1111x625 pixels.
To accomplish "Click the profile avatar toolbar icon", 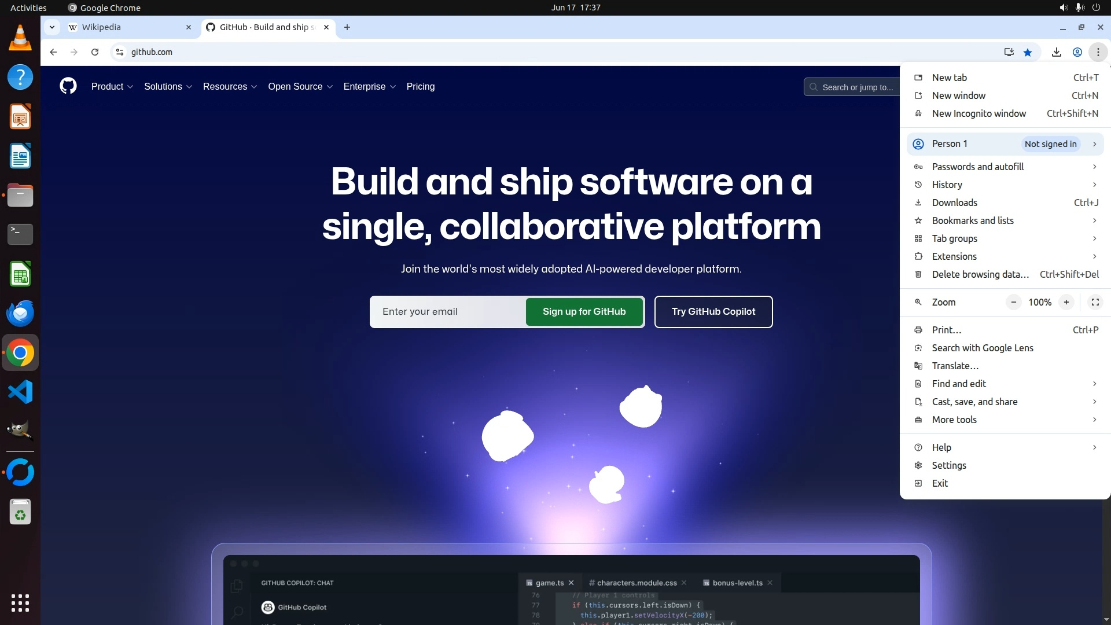I will (x=1077, y=52).
